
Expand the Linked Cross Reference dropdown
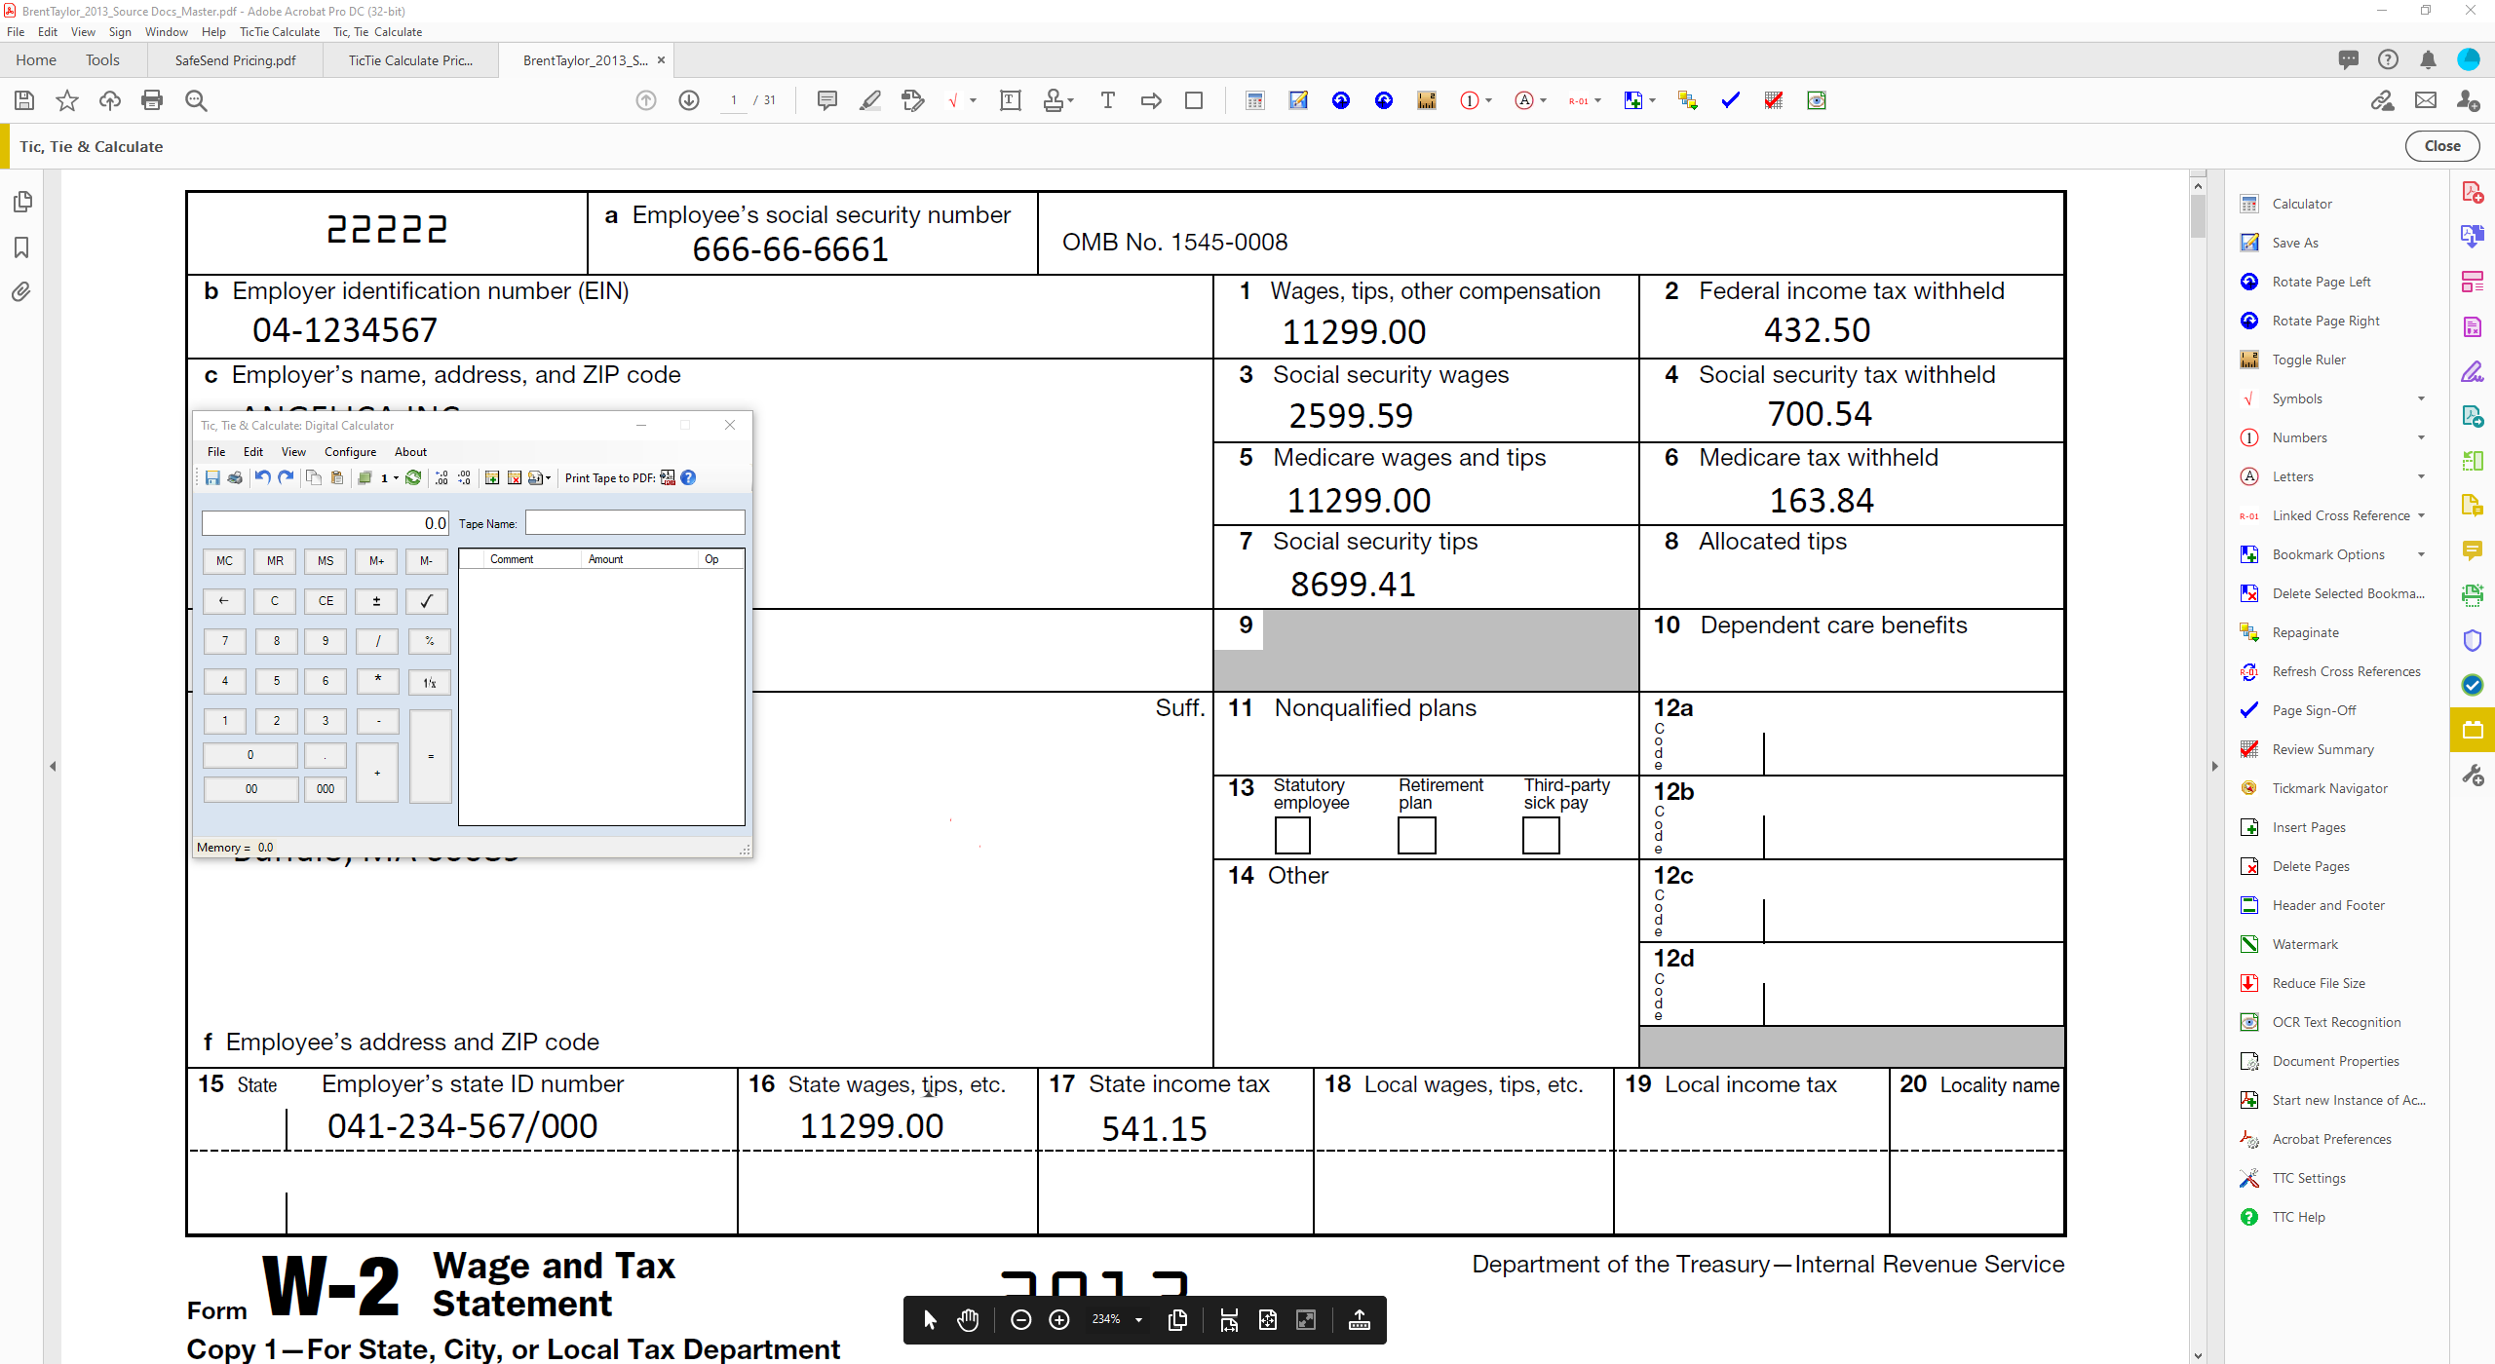(2421, 515)
